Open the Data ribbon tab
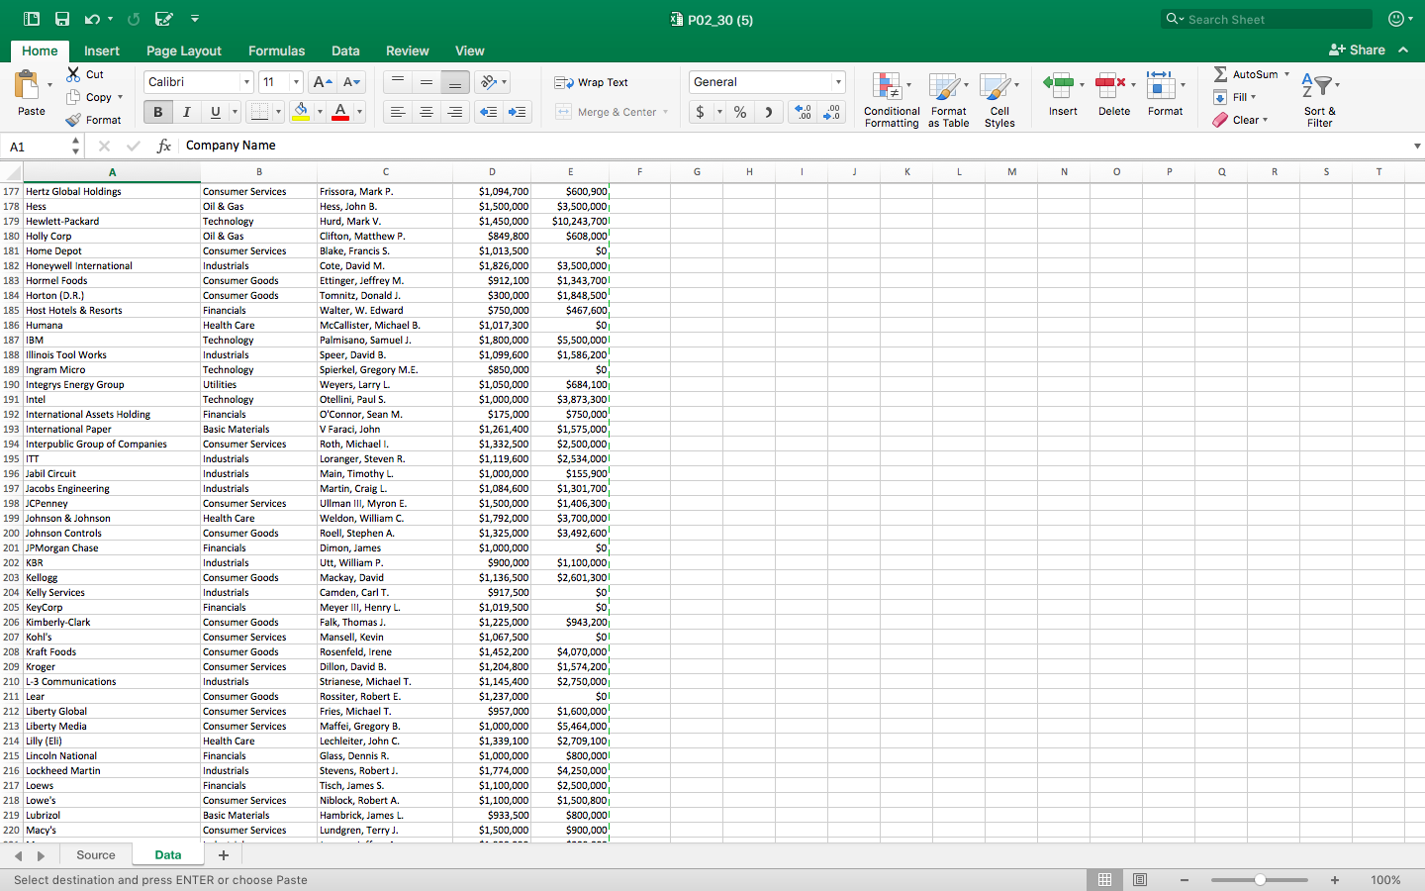The width and height of the screenshot is (1425, 891). pyautogui.click(x=345, y=50)
